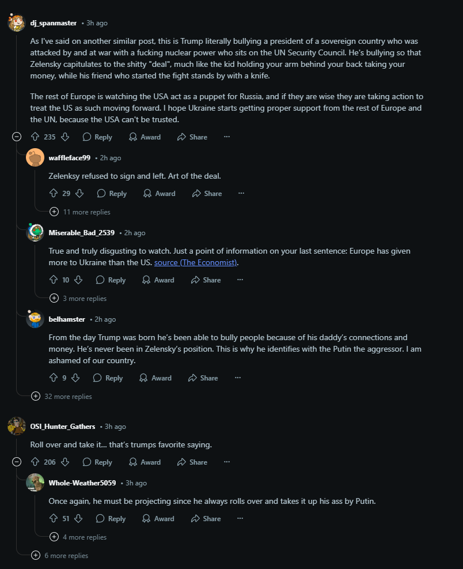The image size is (463, 569).
Task: Expand 4 more replies under Whole-Weather5059
Action: tap(78, 537)
